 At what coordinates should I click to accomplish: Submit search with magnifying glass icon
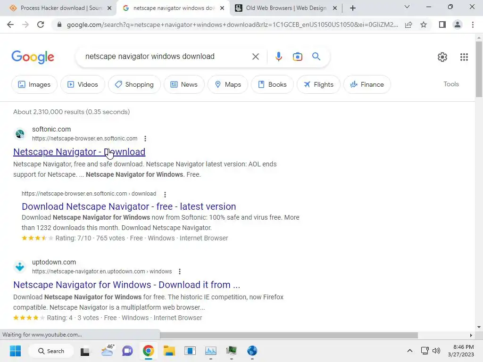point(316,57)
